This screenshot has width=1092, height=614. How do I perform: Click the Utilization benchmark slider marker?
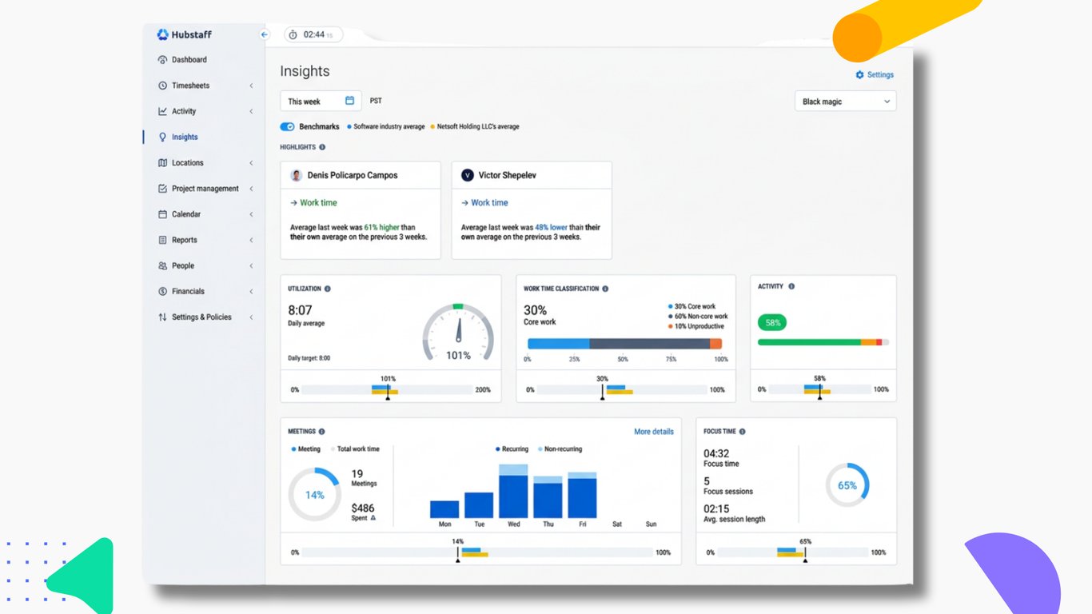[388, 391]
